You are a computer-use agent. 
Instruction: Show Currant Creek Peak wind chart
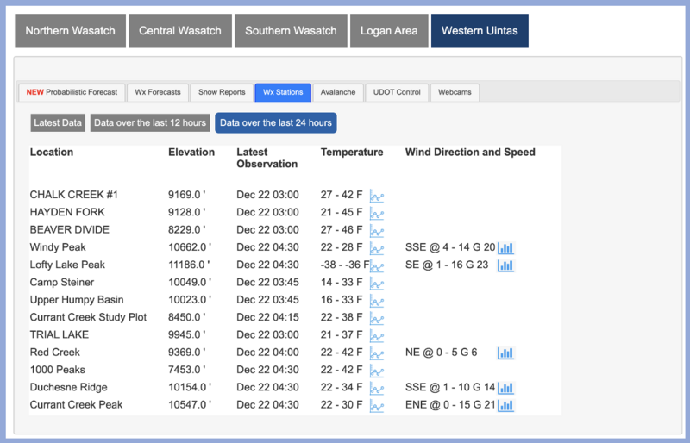tap(505, 405)
